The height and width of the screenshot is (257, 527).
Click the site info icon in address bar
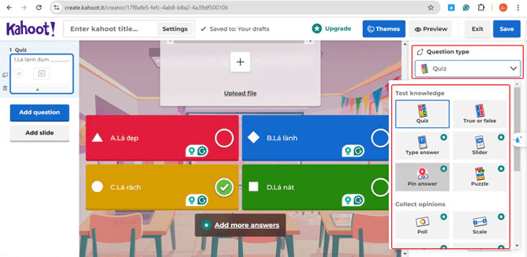tap(57, 8)
